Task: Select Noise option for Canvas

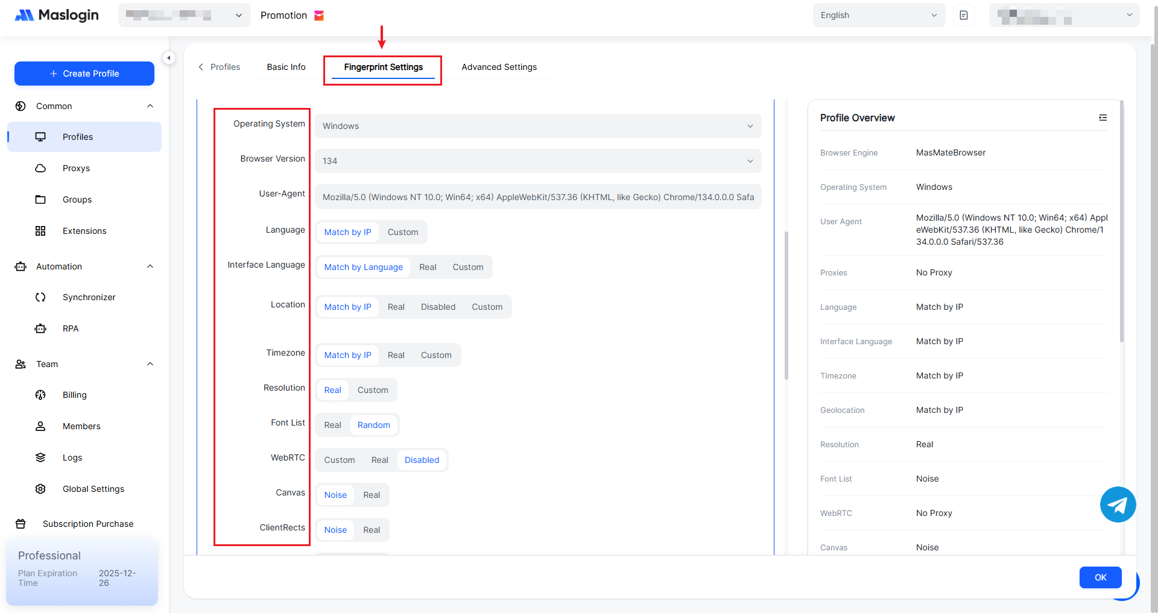Action: click(x=335, y=495)
